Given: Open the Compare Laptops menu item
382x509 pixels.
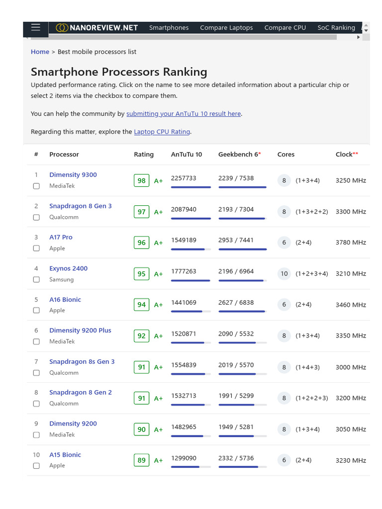Looking at the screenshot, I should click(226, 28).
